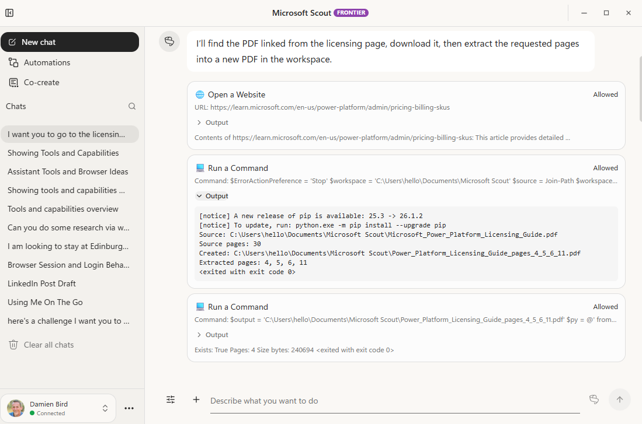Click Damien Bird's profile avatar
This screenshot has height=424, width=642.
(16, 408)
